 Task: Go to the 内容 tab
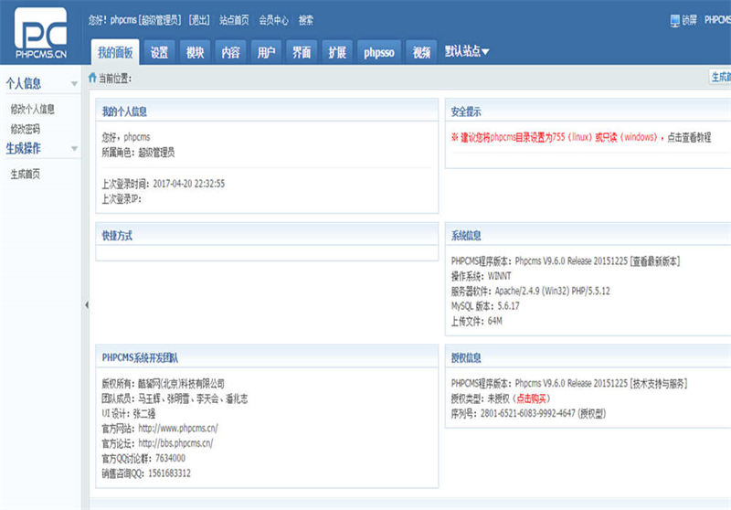click(x=230, y=52)
